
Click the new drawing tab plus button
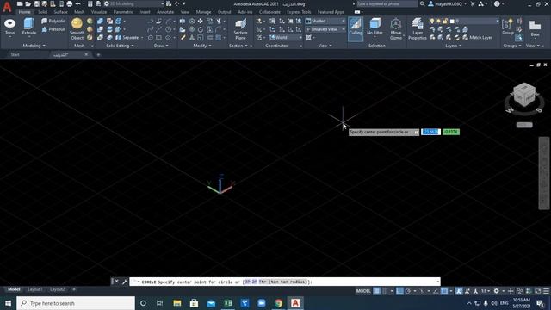tap(98, 55)
